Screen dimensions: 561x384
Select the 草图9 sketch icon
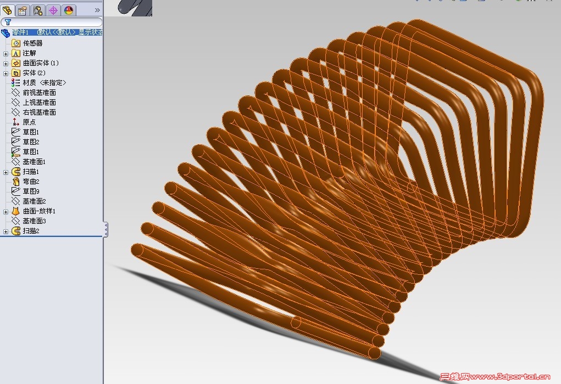tap(16, 191)
